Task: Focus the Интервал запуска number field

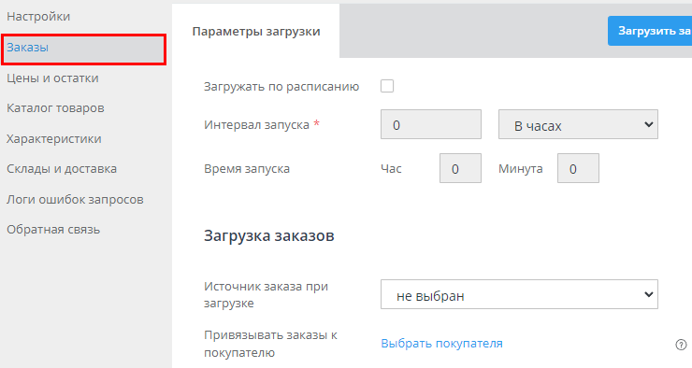Action: (431, 125)
